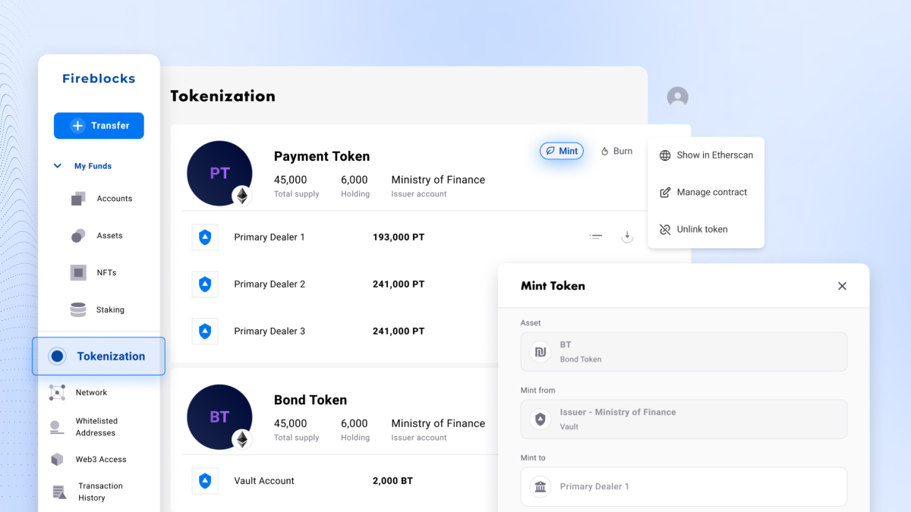Open Whitelisted Addresses in the sidebar
The width and height of the screenshot is (911, 512).
(x=96, y=427)
